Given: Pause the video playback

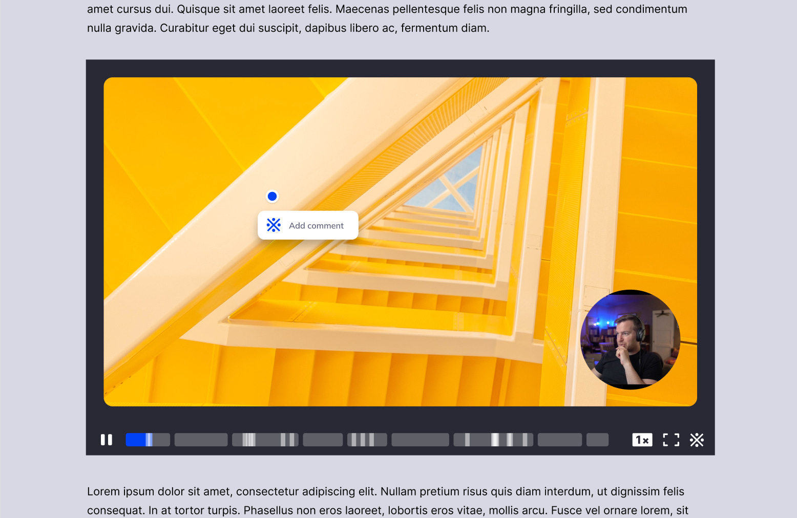Looking at the screenshot, I should pyautogui.click(x=107, y=440).
